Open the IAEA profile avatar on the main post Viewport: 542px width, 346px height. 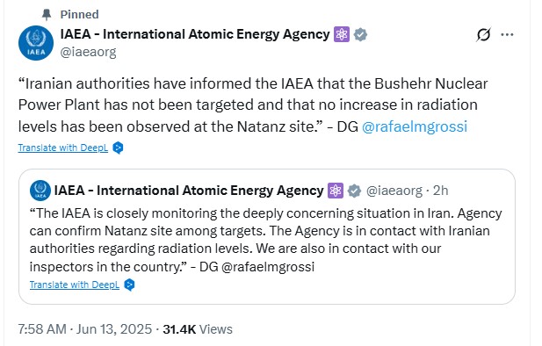click(36, 43)
